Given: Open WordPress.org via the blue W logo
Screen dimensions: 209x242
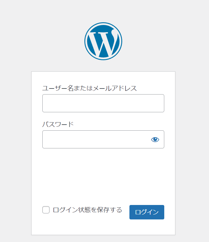Looking at the screenshot, I should (103, 41).
